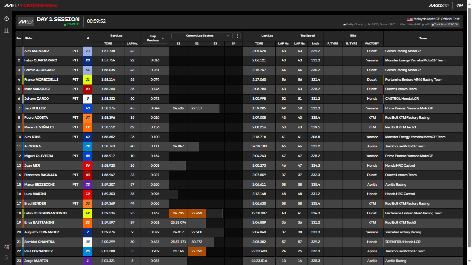The height and width of the screenshot is (265, 472).
Task: Click the partly-cloudy weather icon
Action: 344,24
